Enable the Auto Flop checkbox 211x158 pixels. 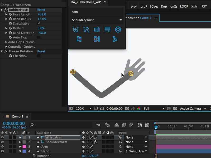click(x=39, y=37)
